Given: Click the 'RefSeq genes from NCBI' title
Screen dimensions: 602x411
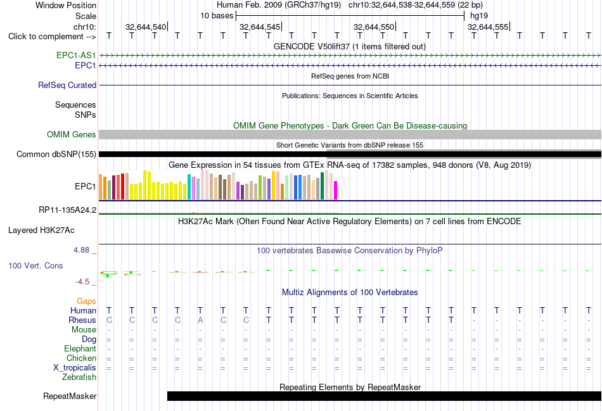Looking at the screenshot, I should [x=350, y=76].
